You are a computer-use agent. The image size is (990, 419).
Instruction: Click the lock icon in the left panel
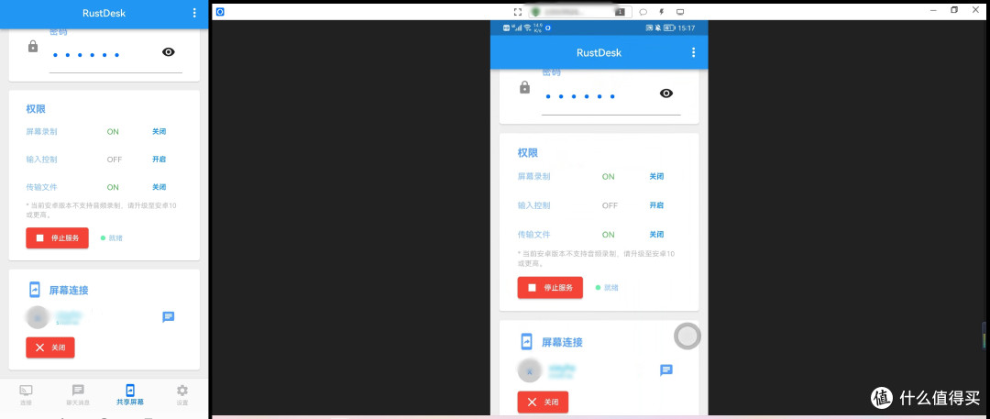coord(33,46)
